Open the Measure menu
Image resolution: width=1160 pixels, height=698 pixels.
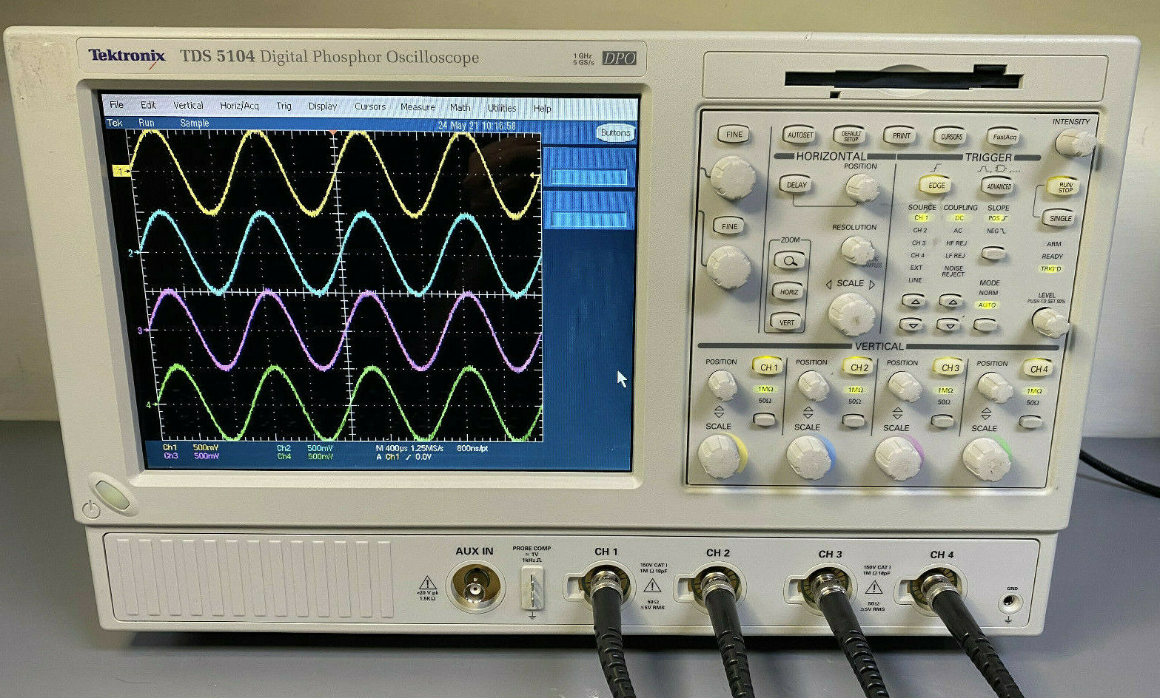pos(418,107)
